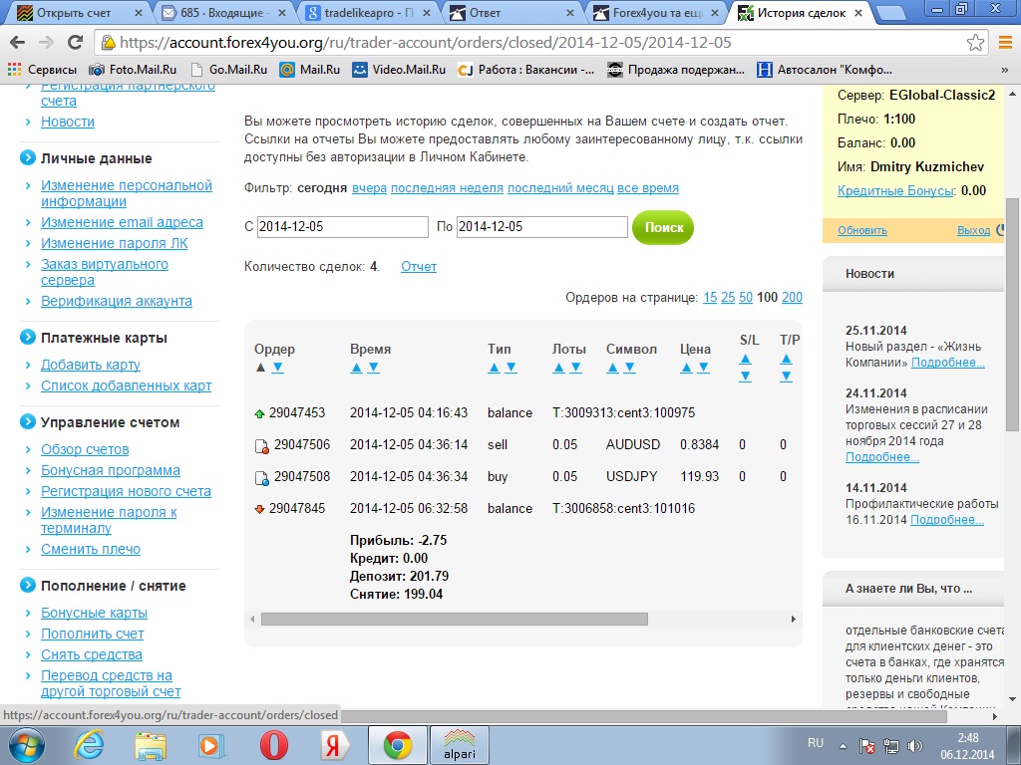Click Обновить in the account panel
The width and height of the screenshot is (1021, 765).
[862, 230]
